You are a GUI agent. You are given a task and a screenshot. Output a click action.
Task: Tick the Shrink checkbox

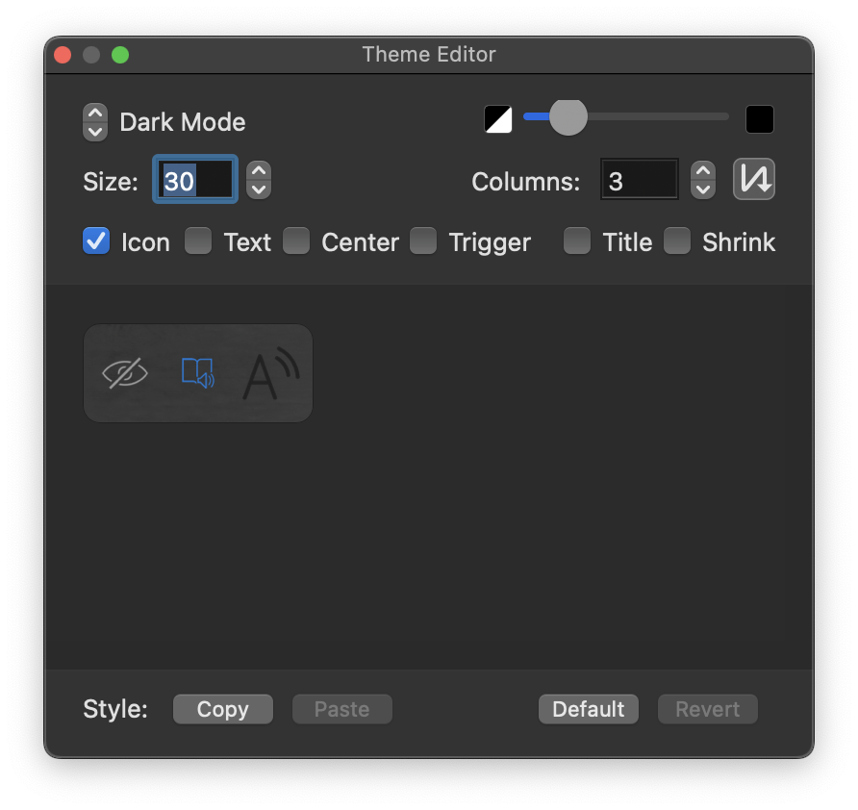pos(677,241)
